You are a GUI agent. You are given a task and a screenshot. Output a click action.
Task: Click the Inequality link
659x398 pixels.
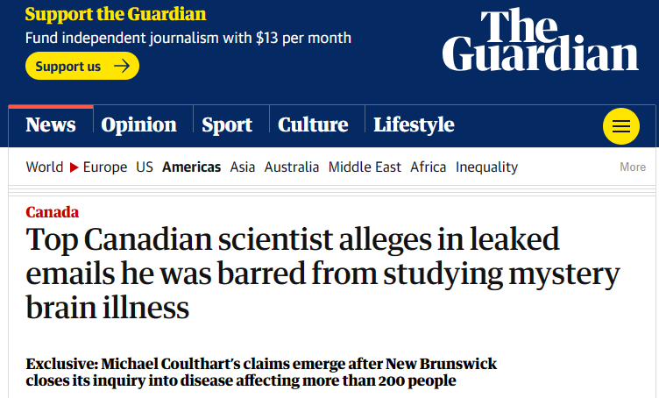(x=486, y=167)
